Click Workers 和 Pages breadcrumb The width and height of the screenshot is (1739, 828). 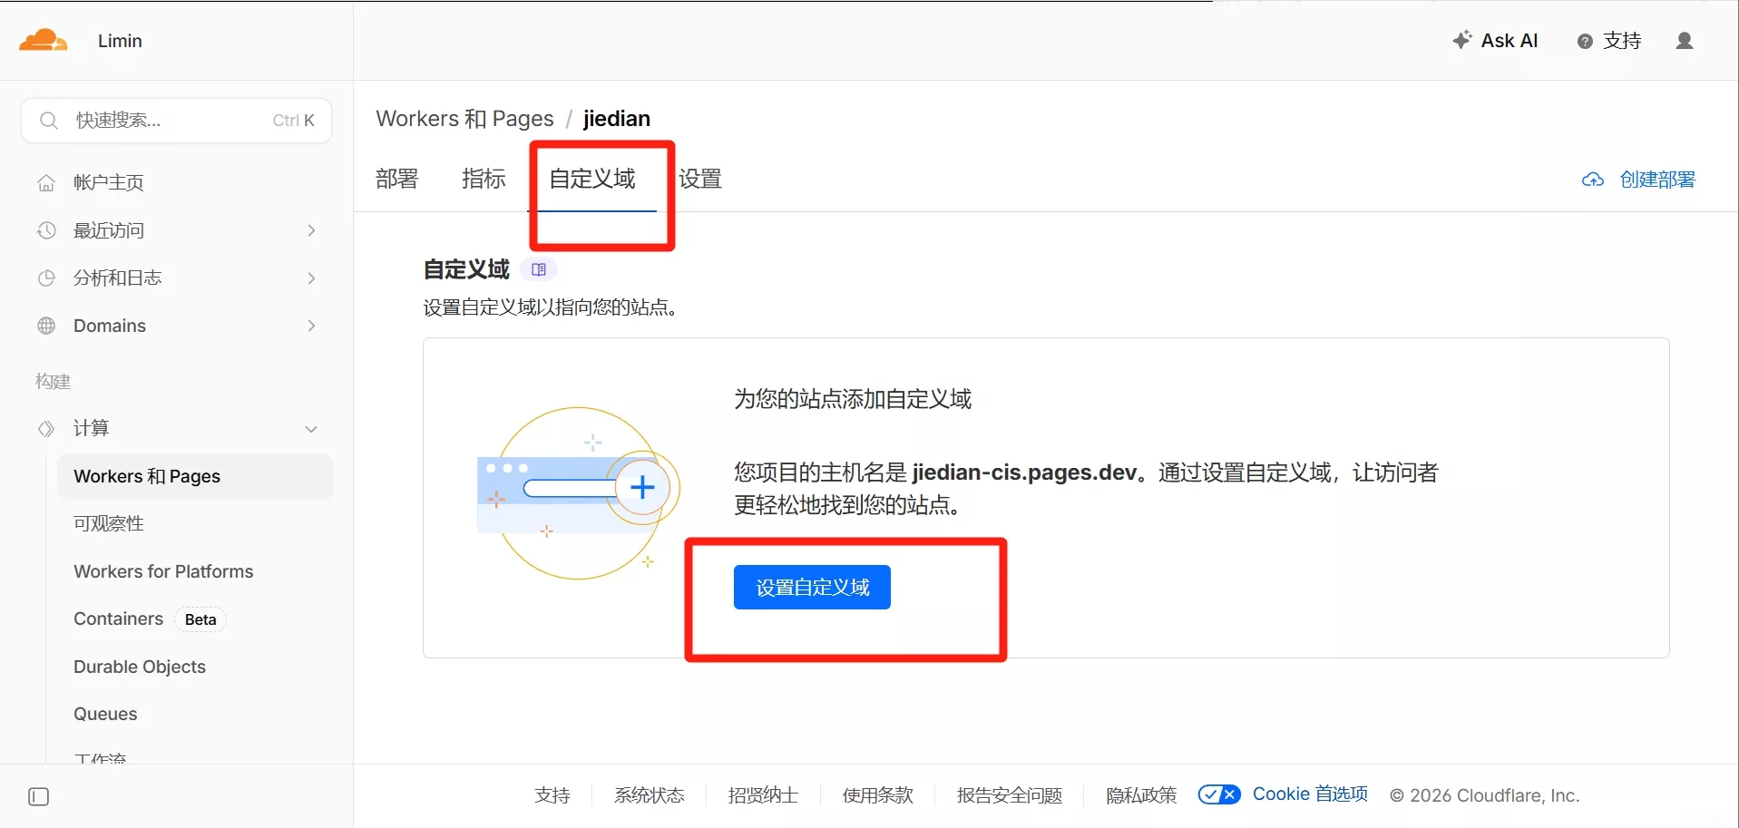click(x=464, y=119)
